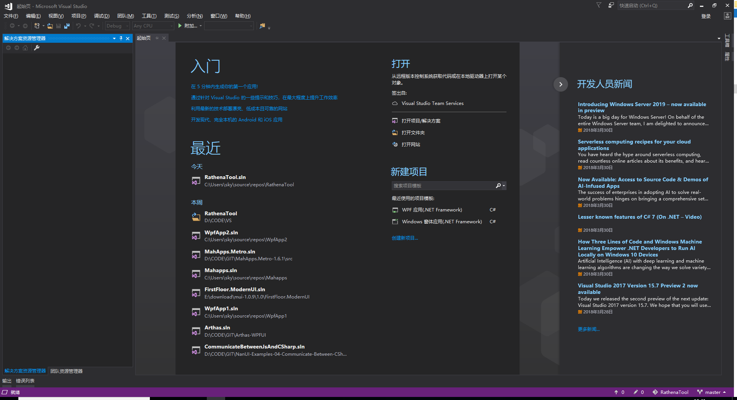Click the VS logo in title bar
This screenshot has width=737, height=400.
[8, 6]
